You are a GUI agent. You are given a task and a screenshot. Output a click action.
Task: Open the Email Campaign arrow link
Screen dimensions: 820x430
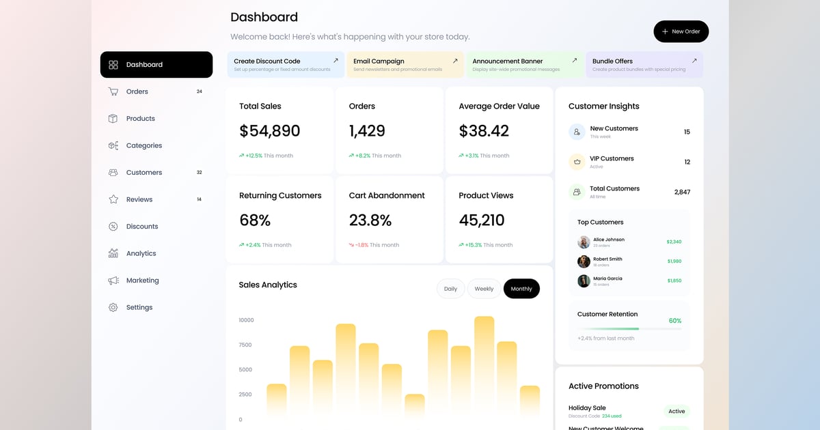(x=455, y=61)
